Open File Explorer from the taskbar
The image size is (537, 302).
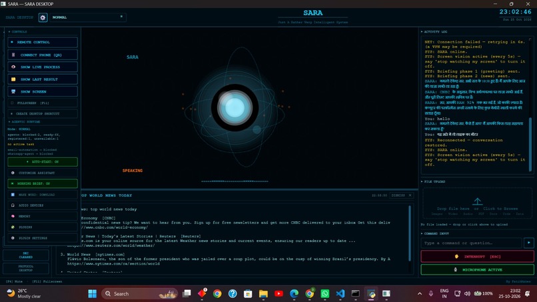(263, 294)
